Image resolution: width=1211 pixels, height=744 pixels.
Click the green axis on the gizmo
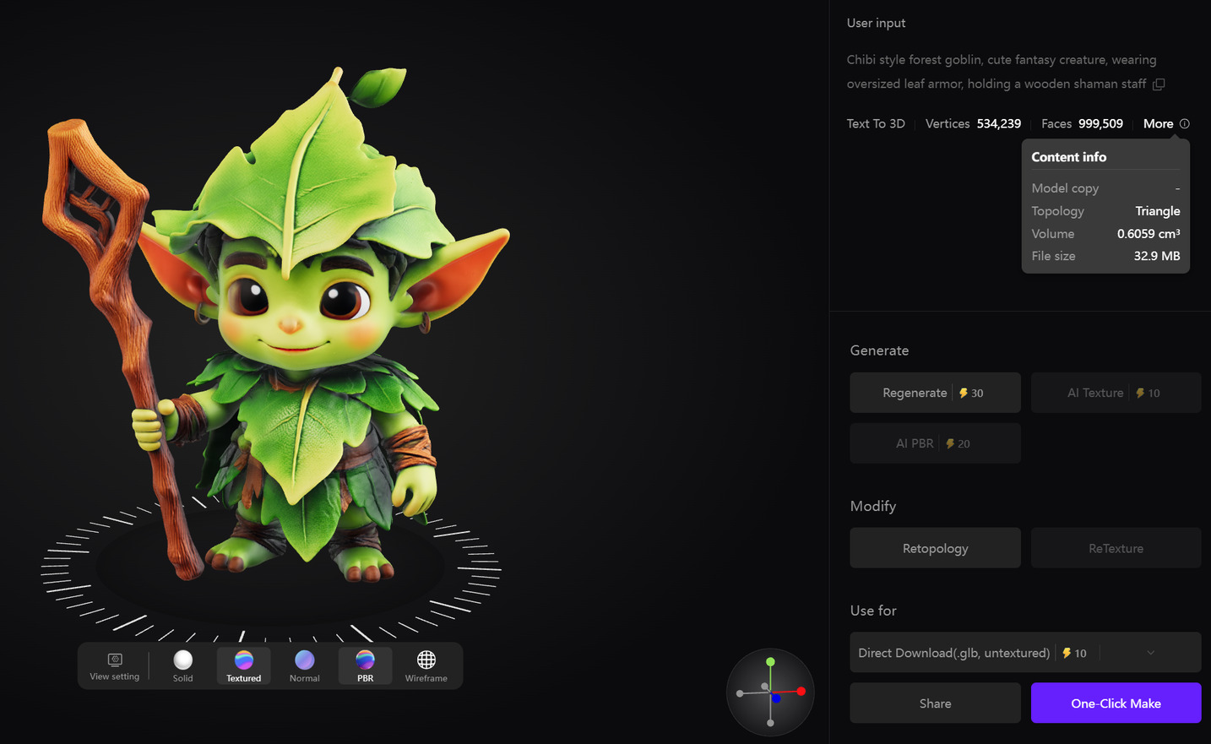tap(770, 661)
